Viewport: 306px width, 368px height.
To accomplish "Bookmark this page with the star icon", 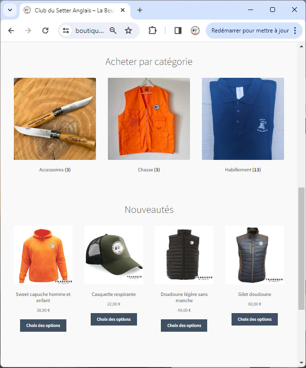I will (128, 31).
